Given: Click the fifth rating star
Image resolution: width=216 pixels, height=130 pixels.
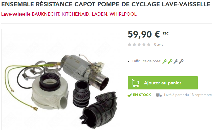Looking at the screenshot, I should (149, 44).
